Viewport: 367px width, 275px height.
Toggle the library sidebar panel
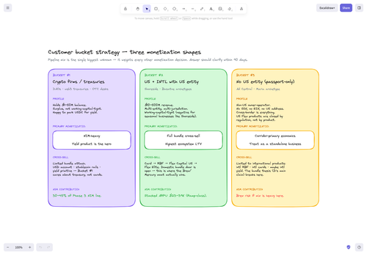[359, 8]
